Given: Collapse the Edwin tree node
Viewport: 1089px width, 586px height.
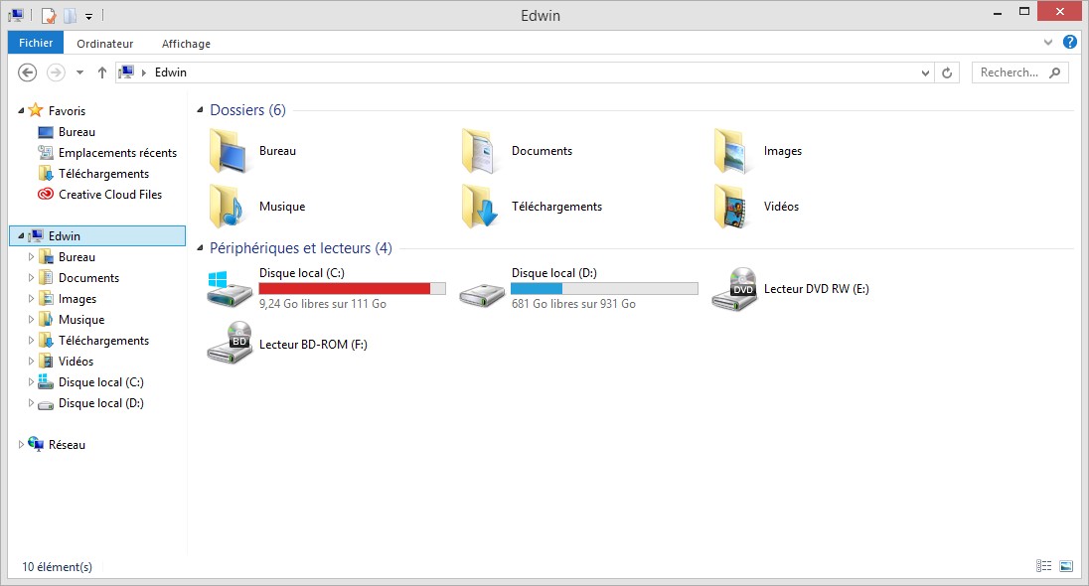Looking at the screenshot, I should coord(21,236).
